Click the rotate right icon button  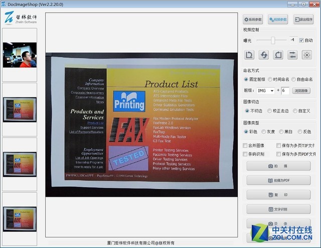[278, 55]
